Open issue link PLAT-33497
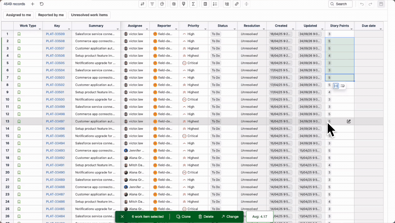The height and width of the screenshot is (223, 395). (x=55, y=121)
